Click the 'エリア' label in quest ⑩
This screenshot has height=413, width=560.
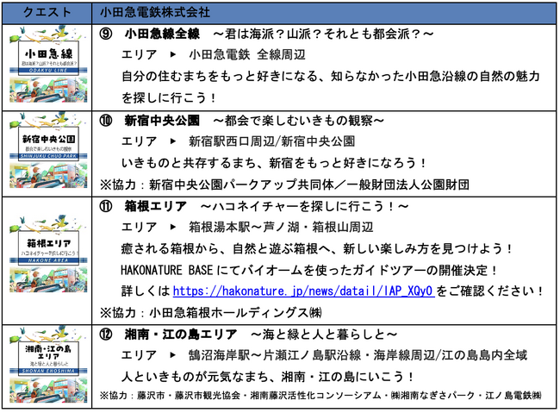pos(140,141)
